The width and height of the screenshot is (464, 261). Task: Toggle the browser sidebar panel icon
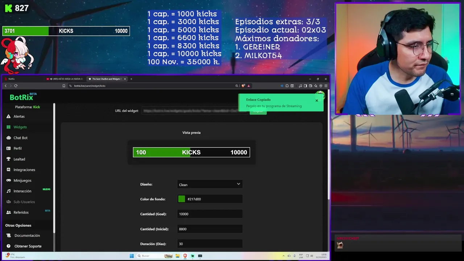pos(306,86)
